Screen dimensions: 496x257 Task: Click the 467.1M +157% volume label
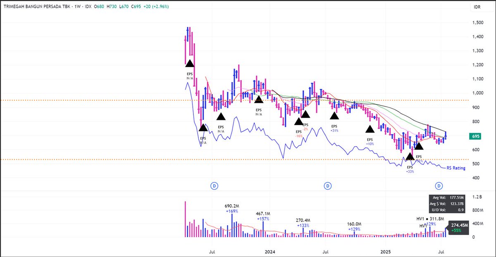263,216
